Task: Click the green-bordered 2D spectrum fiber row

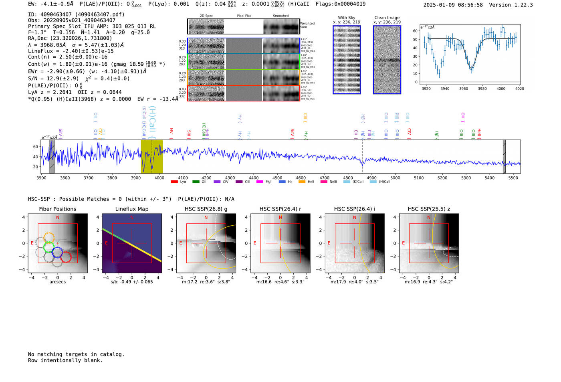Action: click(x=243, y=62)
